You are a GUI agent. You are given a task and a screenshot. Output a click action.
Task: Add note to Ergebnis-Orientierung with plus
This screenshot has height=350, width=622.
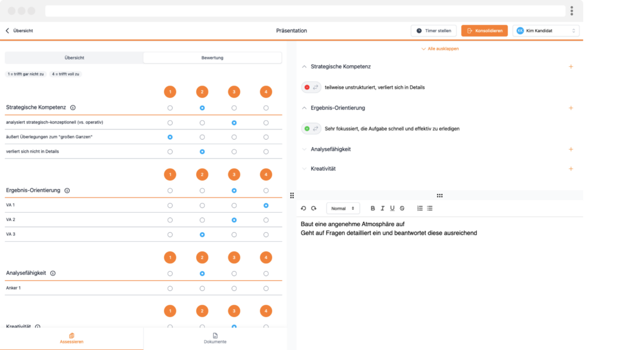pos(571,108)
